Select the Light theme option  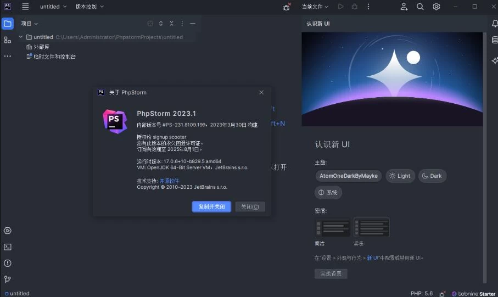point(399,176)
